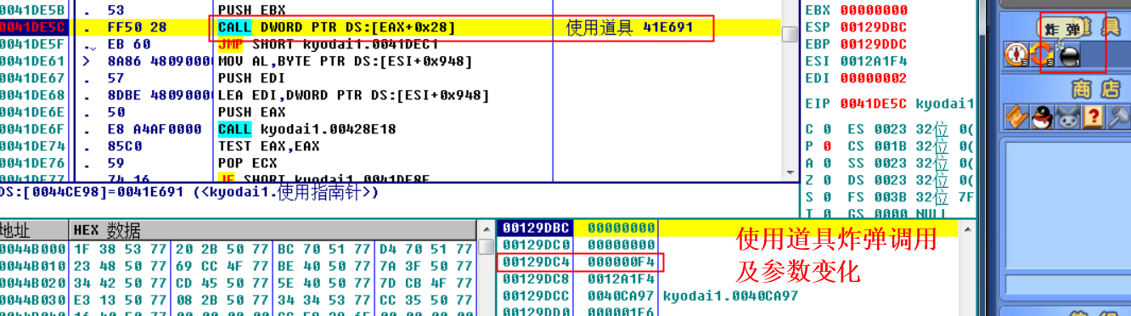Click the hex dump pane scroll-up arrow
1131x316 pixels.
(486, 230)
